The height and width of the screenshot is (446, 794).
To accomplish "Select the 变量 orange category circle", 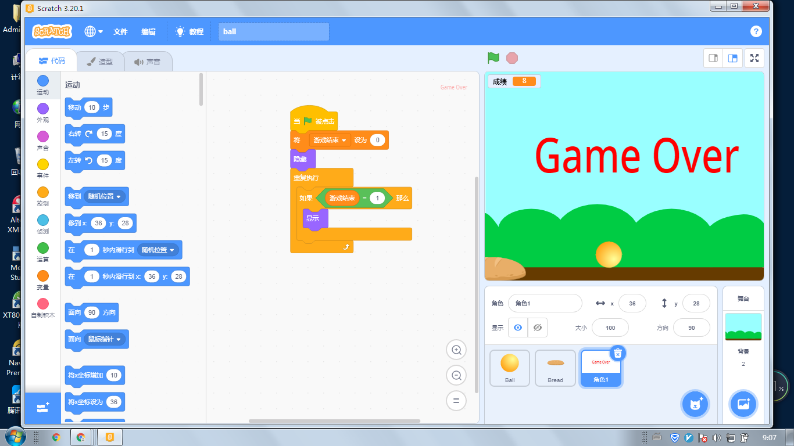I will tap(43, 276).
